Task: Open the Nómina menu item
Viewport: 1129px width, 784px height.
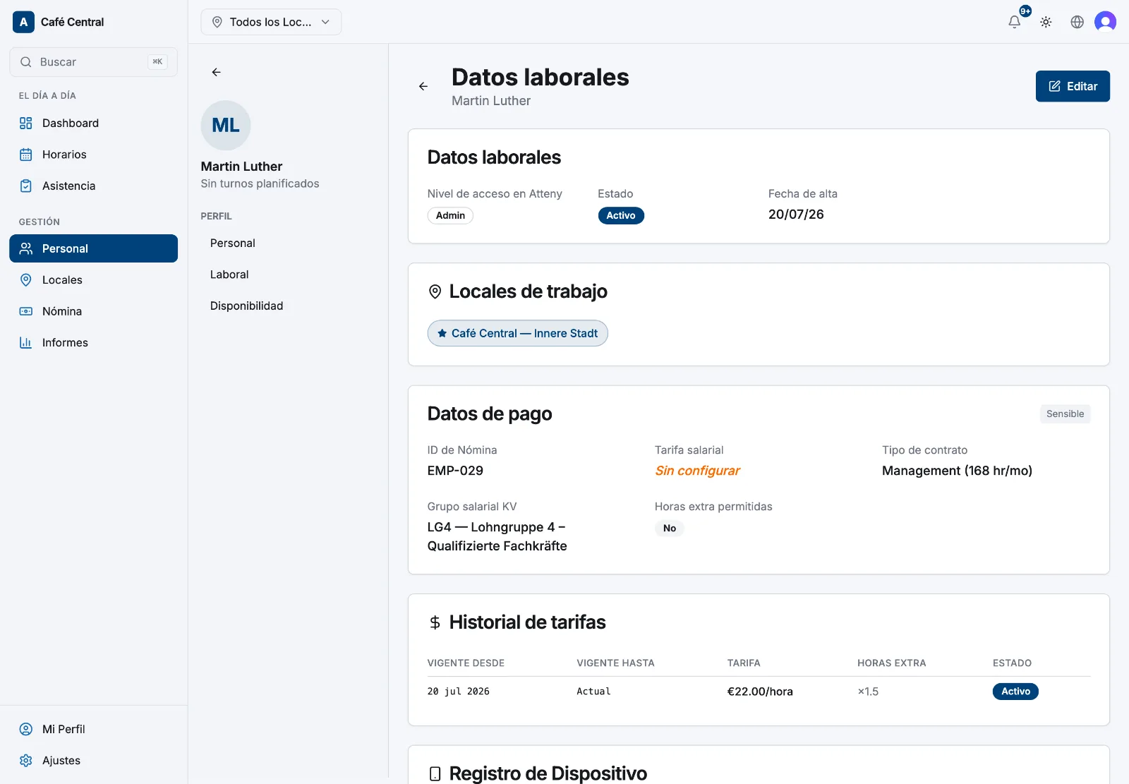Action: pos(94,311)
